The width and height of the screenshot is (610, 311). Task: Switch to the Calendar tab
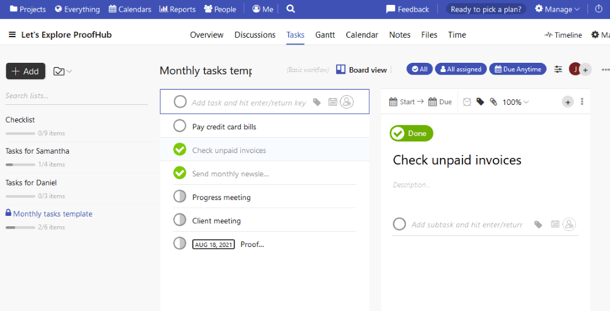tap(362, 35)
